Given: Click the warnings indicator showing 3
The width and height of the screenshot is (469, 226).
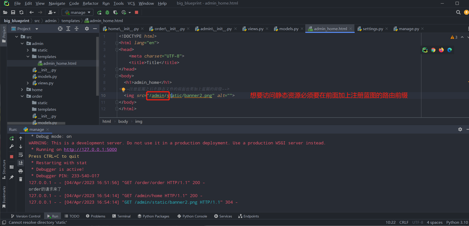Looking at the screenshot, I should click(x=454, y=37).
